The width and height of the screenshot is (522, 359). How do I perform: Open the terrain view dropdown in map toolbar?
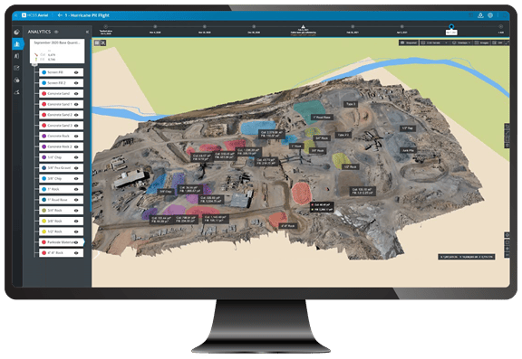click(x=434, y=43)
